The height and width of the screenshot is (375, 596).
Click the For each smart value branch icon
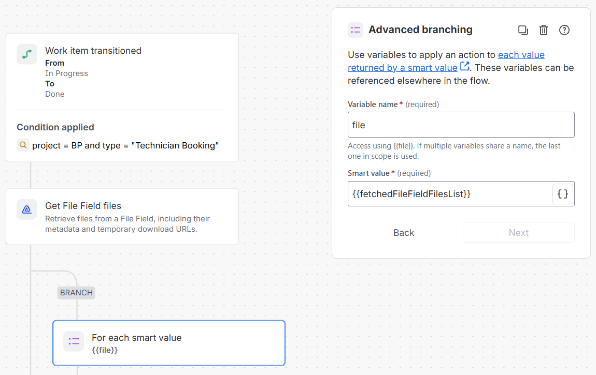pos(74,341)
